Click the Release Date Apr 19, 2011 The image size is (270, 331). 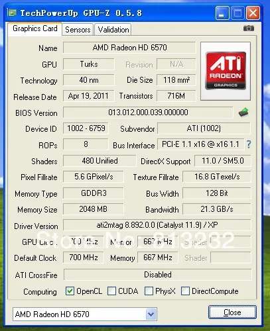pyautogui.click(x=89, y=96)
